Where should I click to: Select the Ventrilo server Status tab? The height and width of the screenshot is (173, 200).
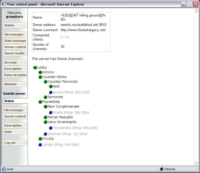pos(15,101)
